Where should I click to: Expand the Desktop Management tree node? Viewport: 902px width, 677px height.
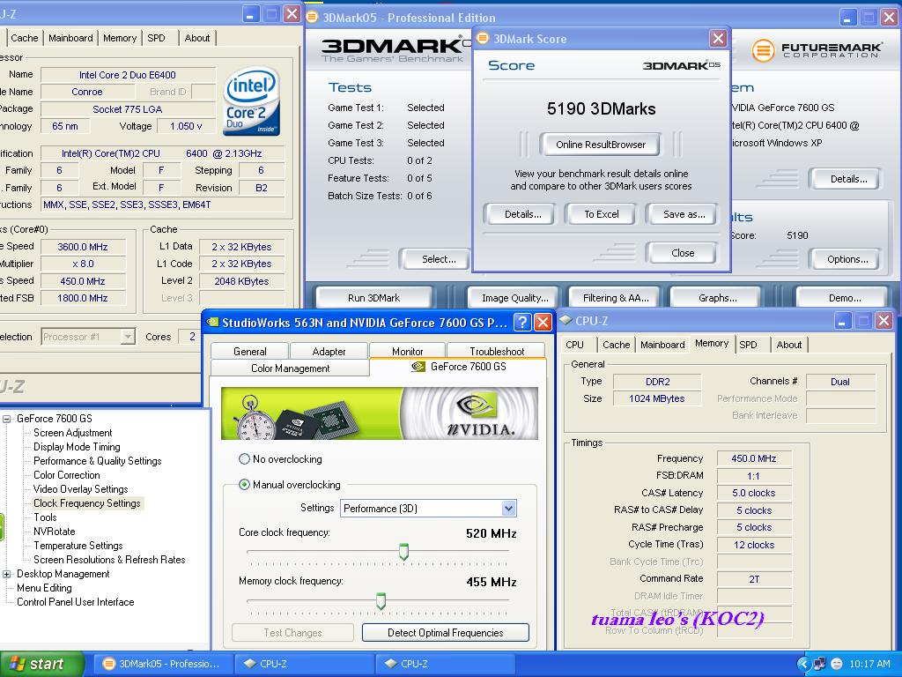6,574
